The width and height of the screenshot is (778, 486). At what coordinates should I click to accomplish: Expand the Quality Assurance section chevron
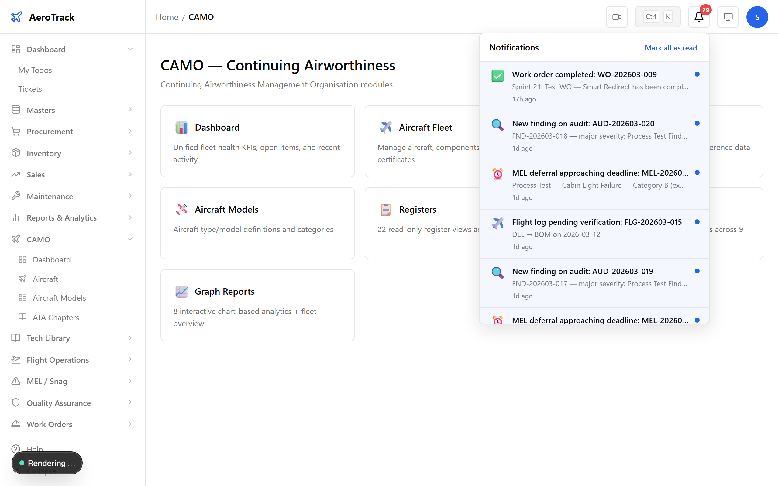130,402
